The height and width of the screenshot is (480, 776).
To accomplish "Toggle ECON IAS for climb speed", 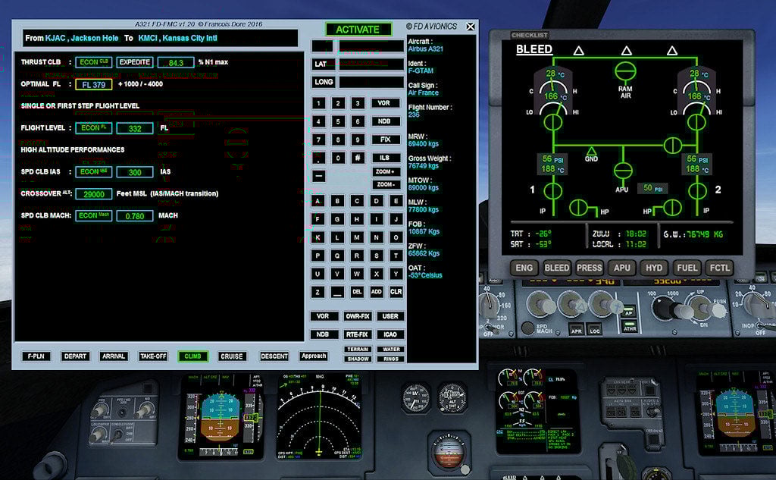I will click(93, 172).
